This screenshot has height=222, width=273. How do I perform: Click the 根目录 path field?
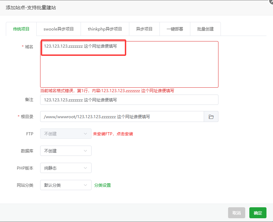[x=122, y=116]
